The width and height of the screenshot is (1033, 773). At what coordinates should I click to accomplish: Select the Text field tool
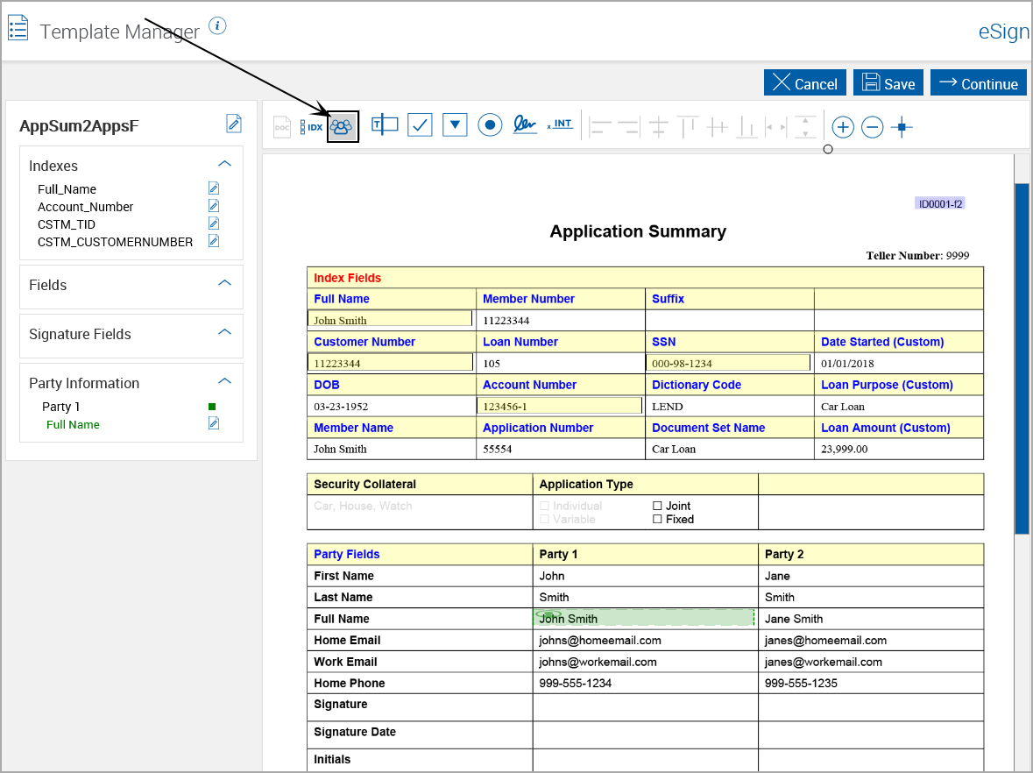click(x=385, y=124)
